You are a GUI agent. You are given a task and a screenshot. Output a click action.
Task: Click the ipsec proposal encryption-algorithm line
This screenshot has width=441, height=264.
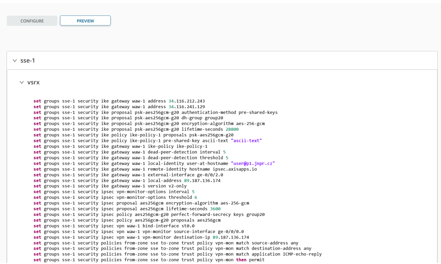[x=141, y=203]
